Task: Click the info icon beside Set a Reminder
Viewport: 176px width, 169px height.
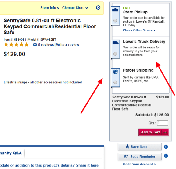Action: (166, 156)
